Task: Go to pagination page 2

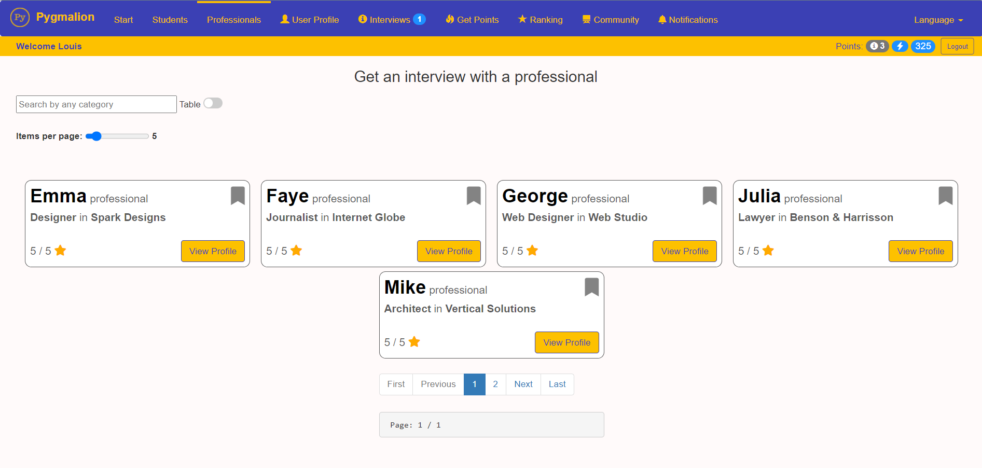Action: pos(495,384)
